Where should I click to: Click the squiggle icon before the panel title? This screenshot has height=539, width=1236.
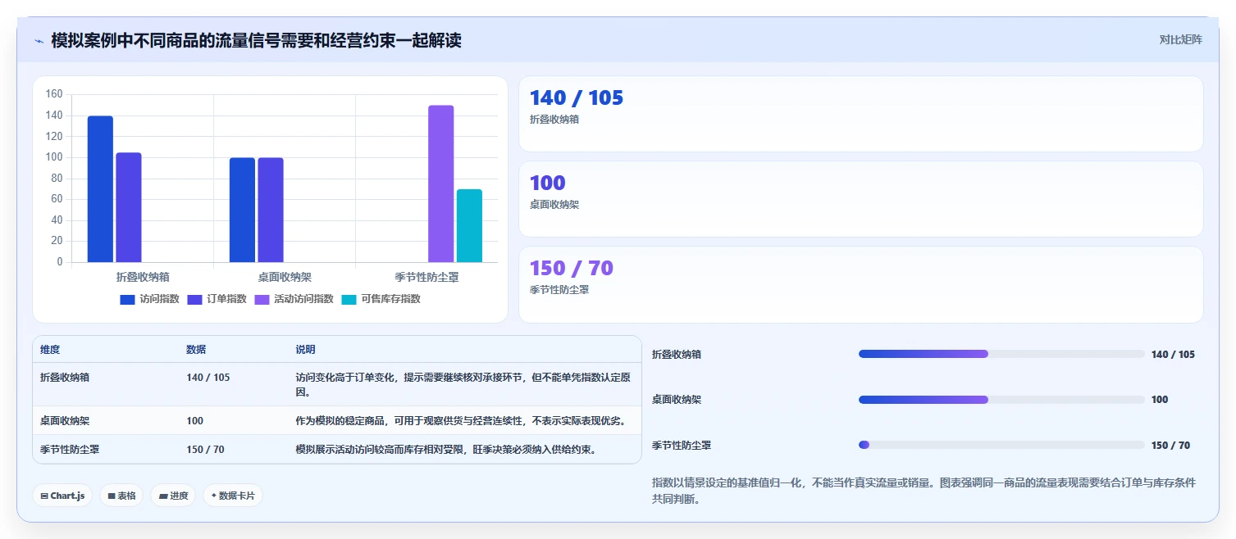click(39, 41)
